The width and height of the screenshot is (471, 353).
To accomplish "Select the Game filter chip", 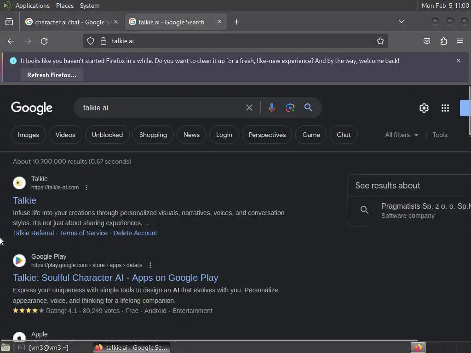I will click(311, 135).
